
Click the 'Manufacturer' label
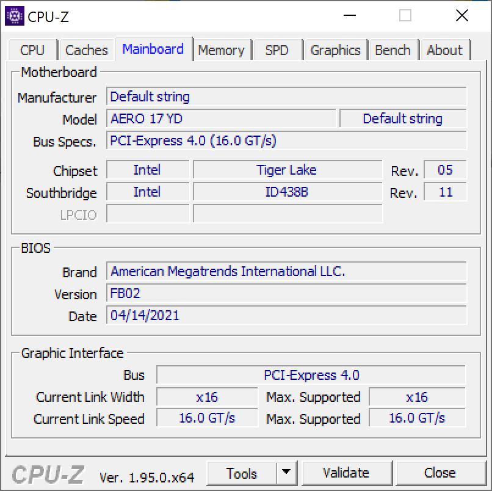pyautogui.click(x=57, y=98)
